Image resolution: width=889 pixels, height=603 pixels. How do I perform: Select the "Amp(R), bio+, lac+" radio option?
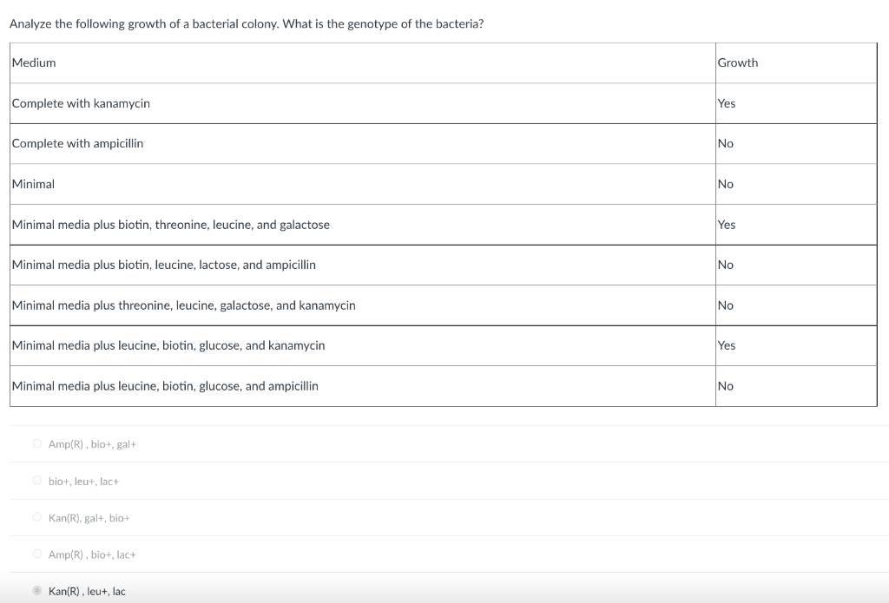[x=37, y=554]
